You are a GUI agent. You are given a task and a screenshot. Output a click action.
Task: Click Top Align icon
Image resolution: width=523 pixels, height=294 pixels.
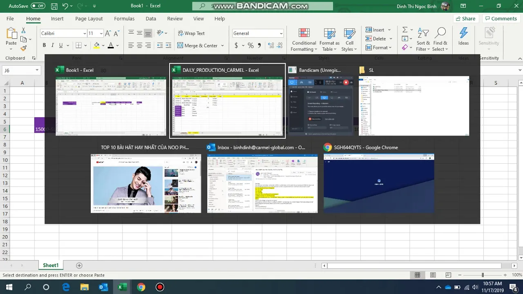click(131, 33)
